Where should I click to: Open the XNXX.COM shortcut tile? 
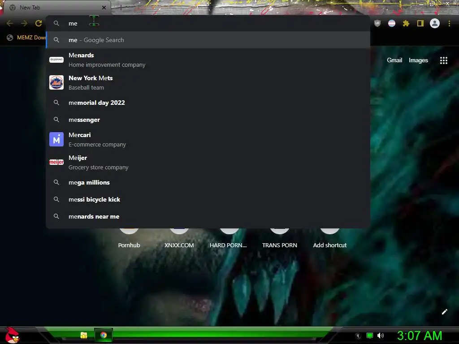pos(179,239)
